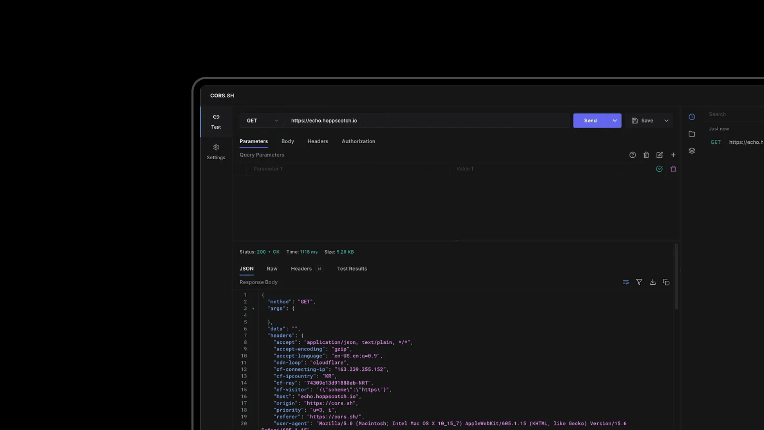Open the collections folder icon
764x430 pixels.
692,134
